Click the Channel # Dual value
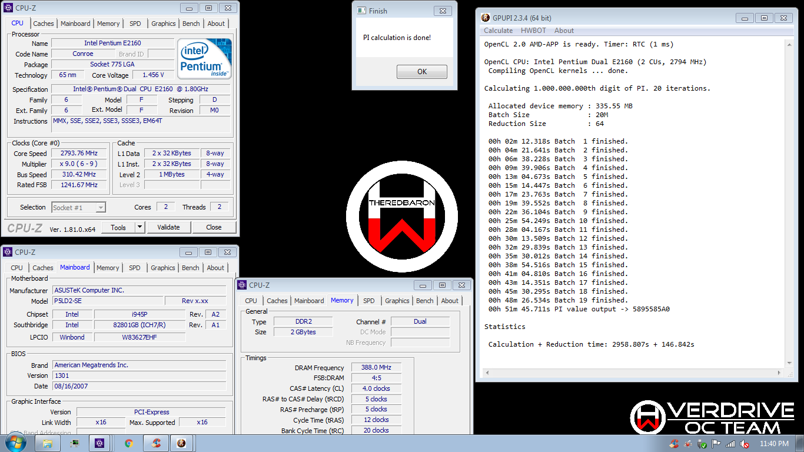This screenshot has height=452, width=804. coord(420,322)
